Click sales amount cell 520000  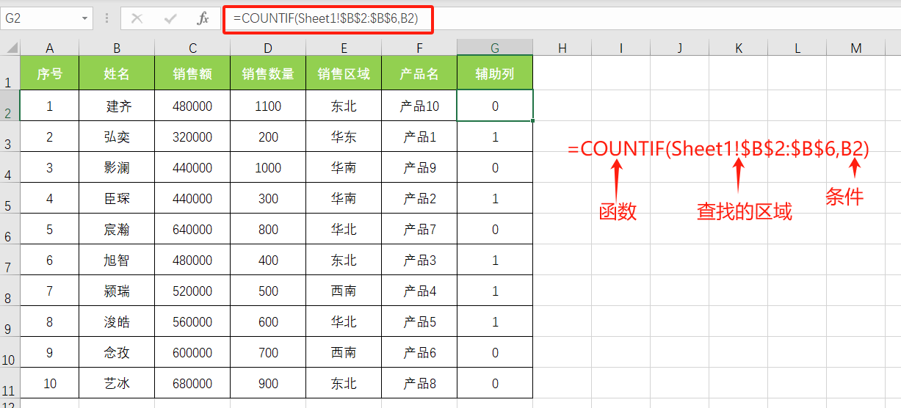[192, 291]
